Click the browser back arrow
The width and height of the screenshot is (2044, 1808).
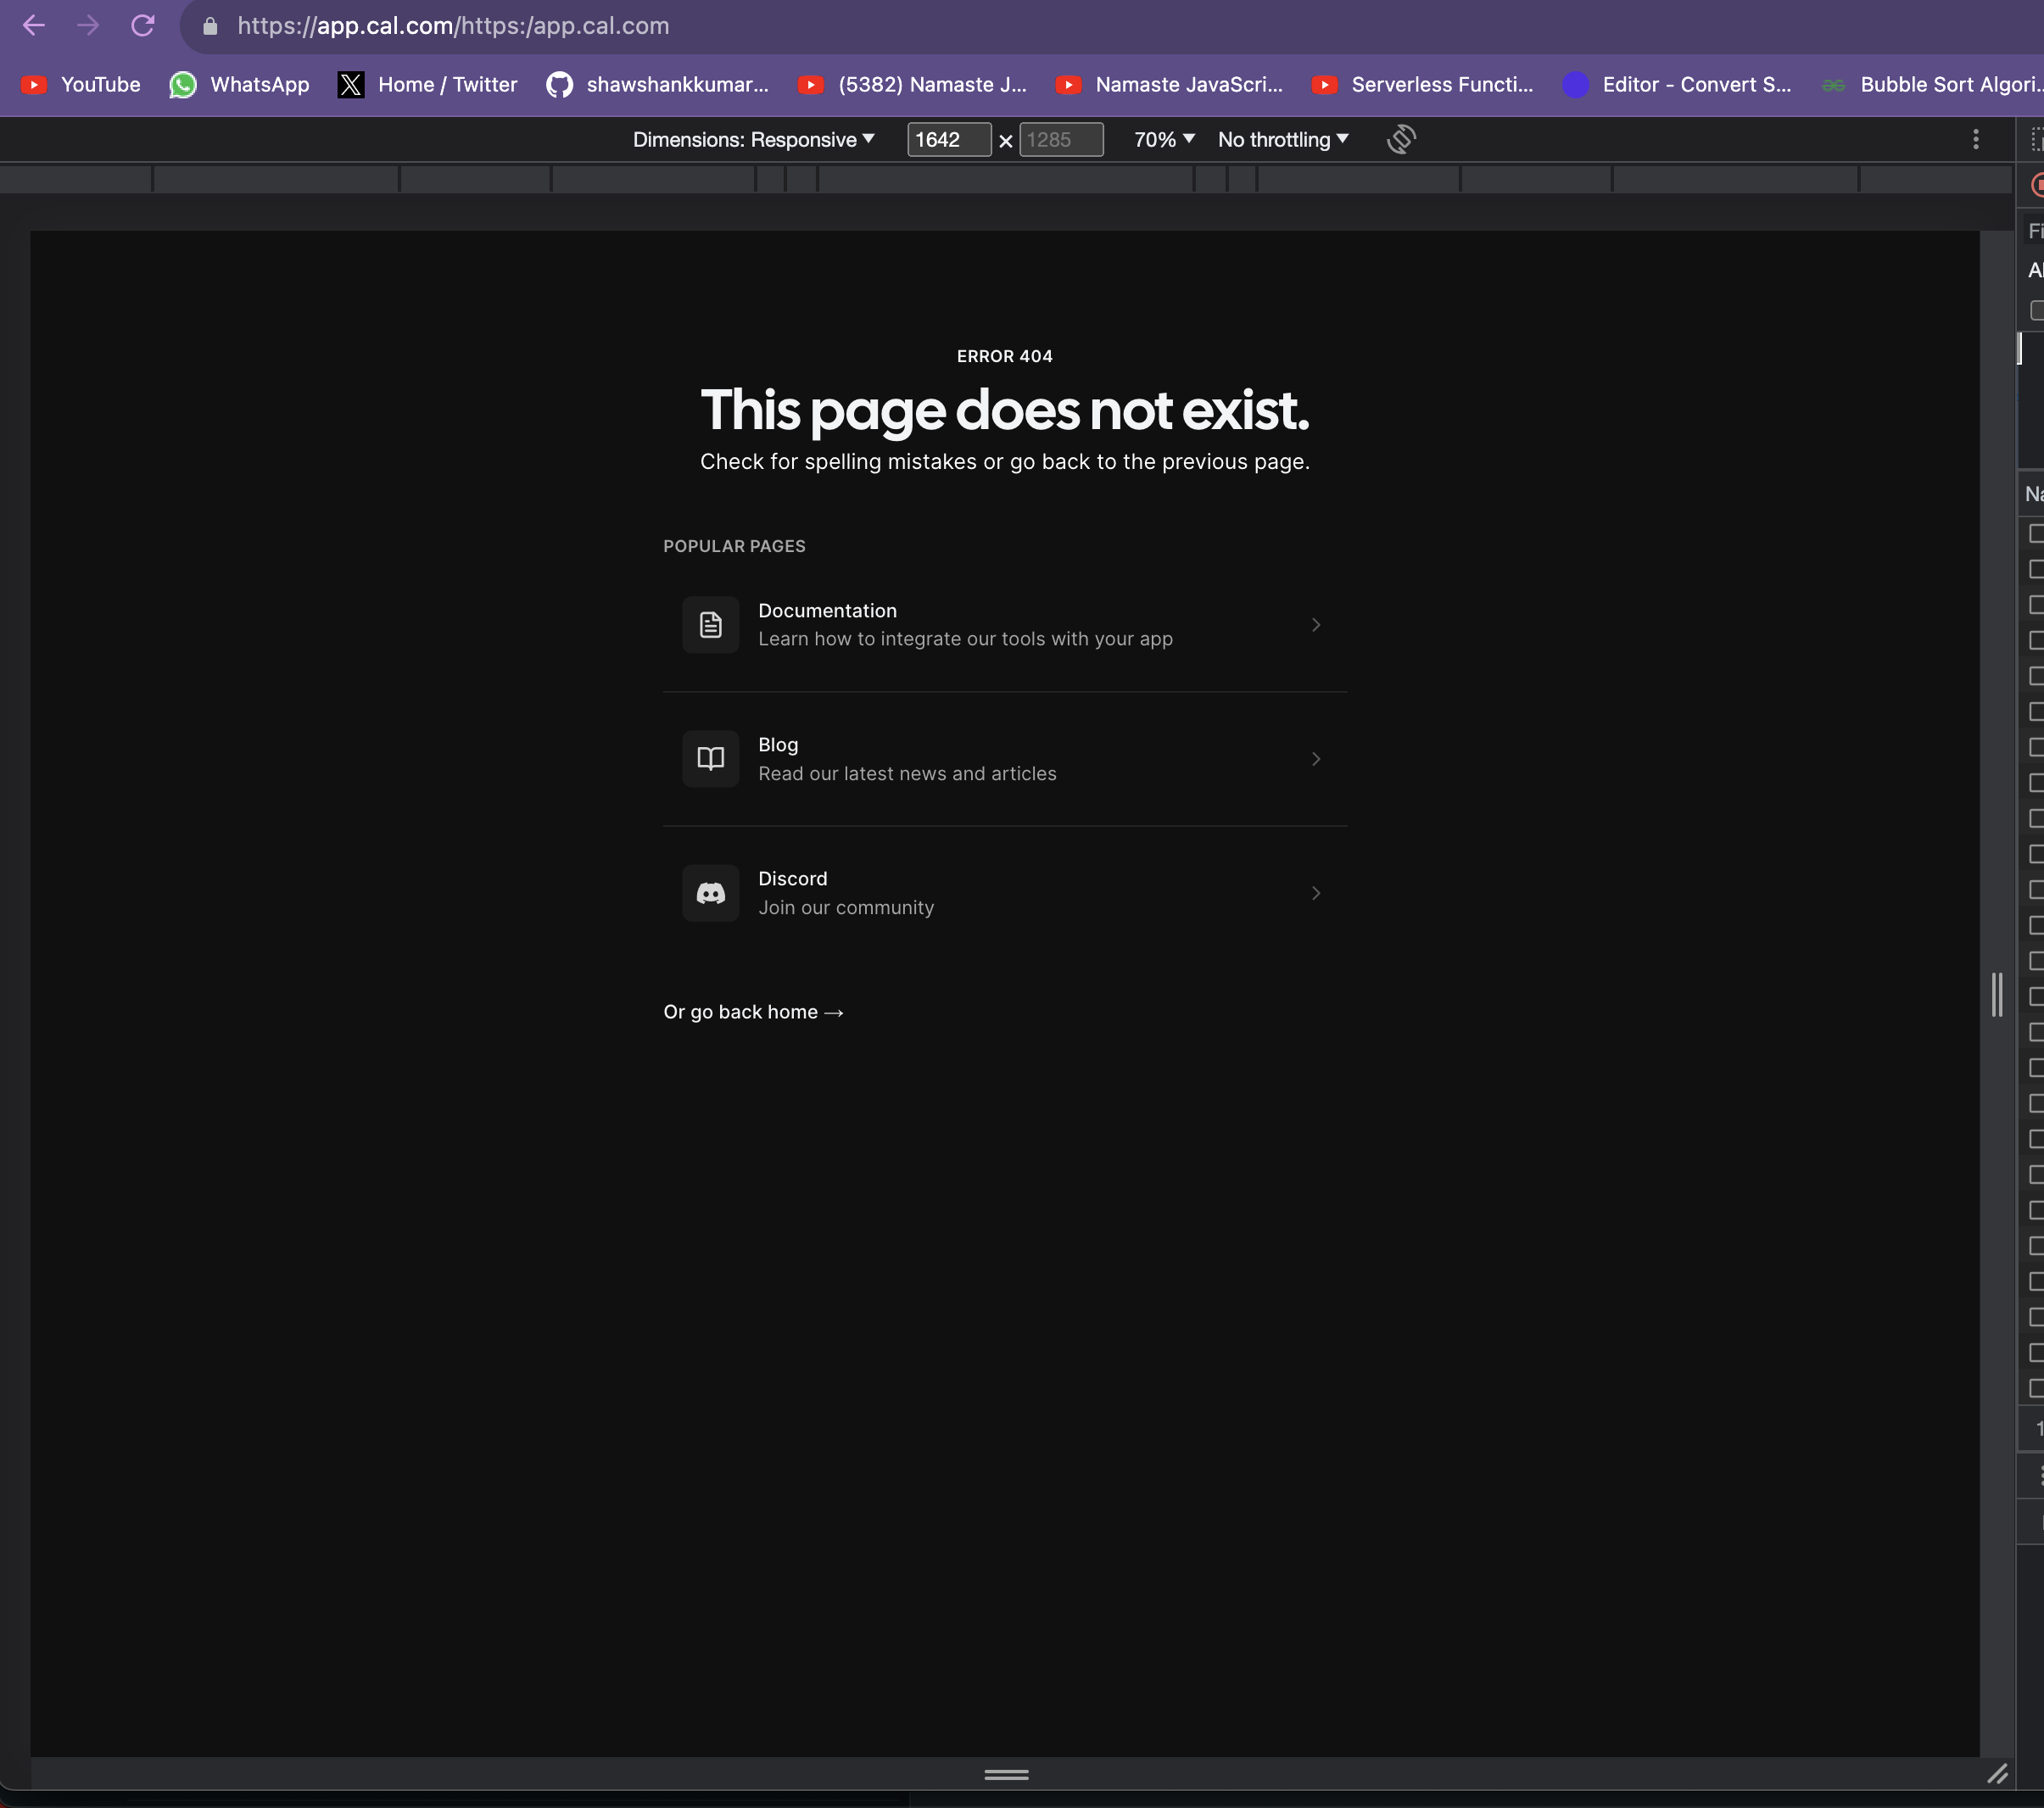(33, 25)
